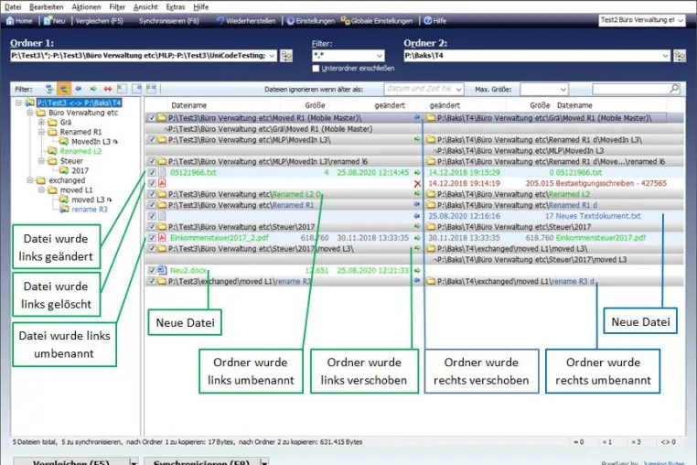Click the Home toolbar icon
This screenshot has width=697, height=465.
click(10, 21)
